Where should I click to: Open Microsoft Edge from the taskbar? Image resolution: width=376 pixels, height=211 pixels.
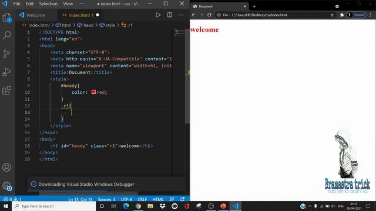point(126,206)
